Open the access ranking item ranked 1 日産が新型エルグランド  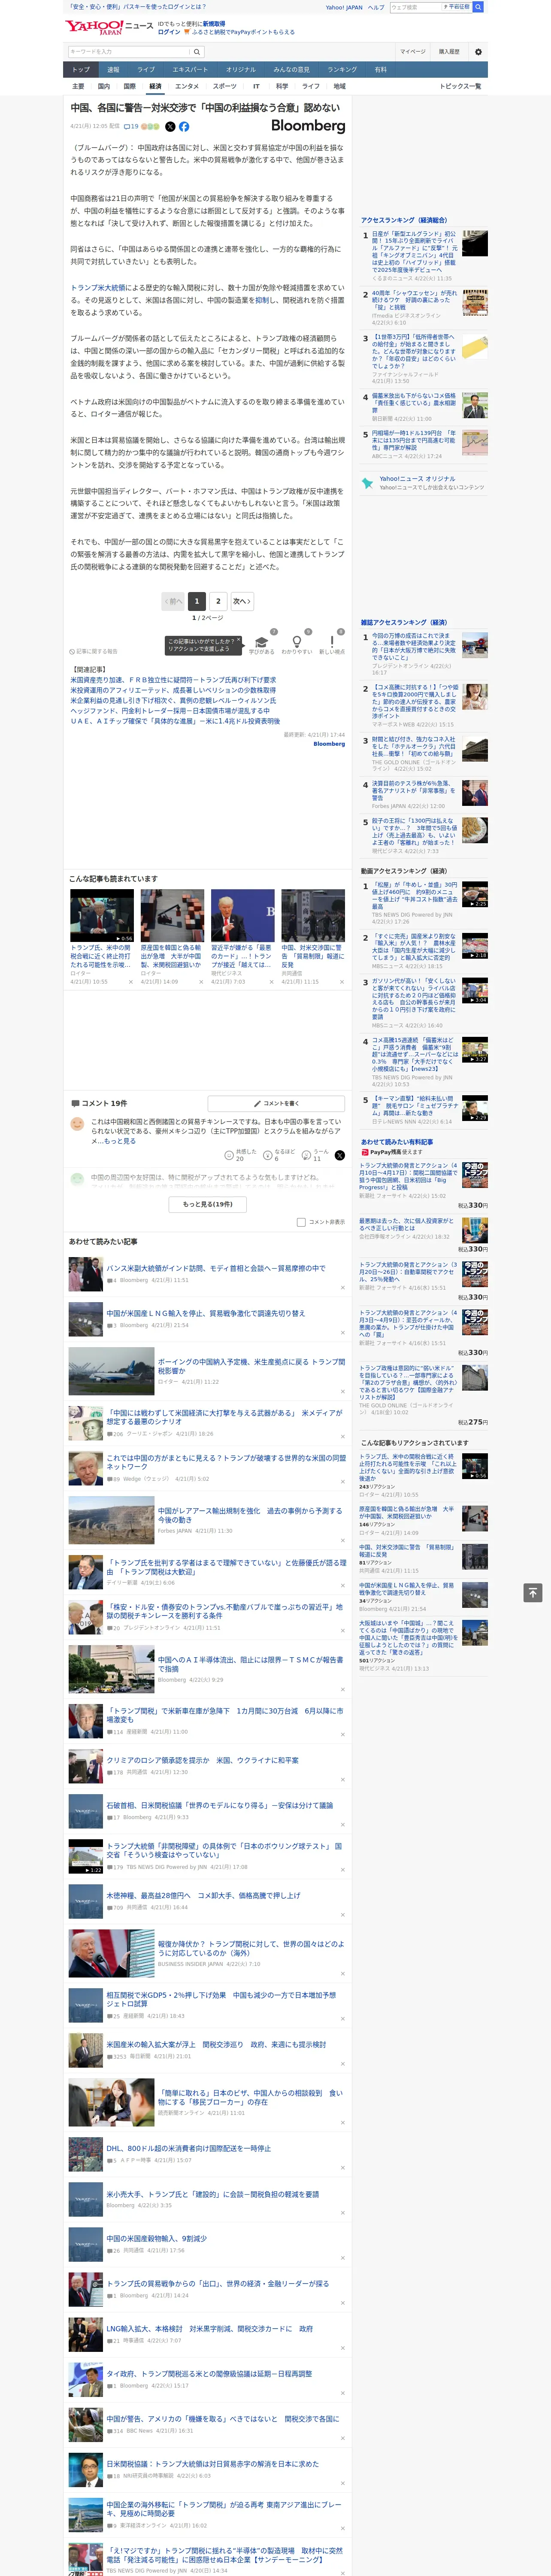click(414, 252)
